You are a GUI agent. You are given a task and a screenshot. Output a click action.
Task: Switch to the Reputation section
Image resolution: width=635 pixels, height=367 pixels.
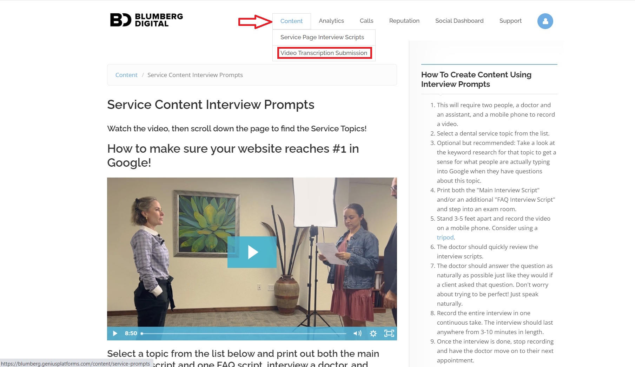(x=404, y=21)
